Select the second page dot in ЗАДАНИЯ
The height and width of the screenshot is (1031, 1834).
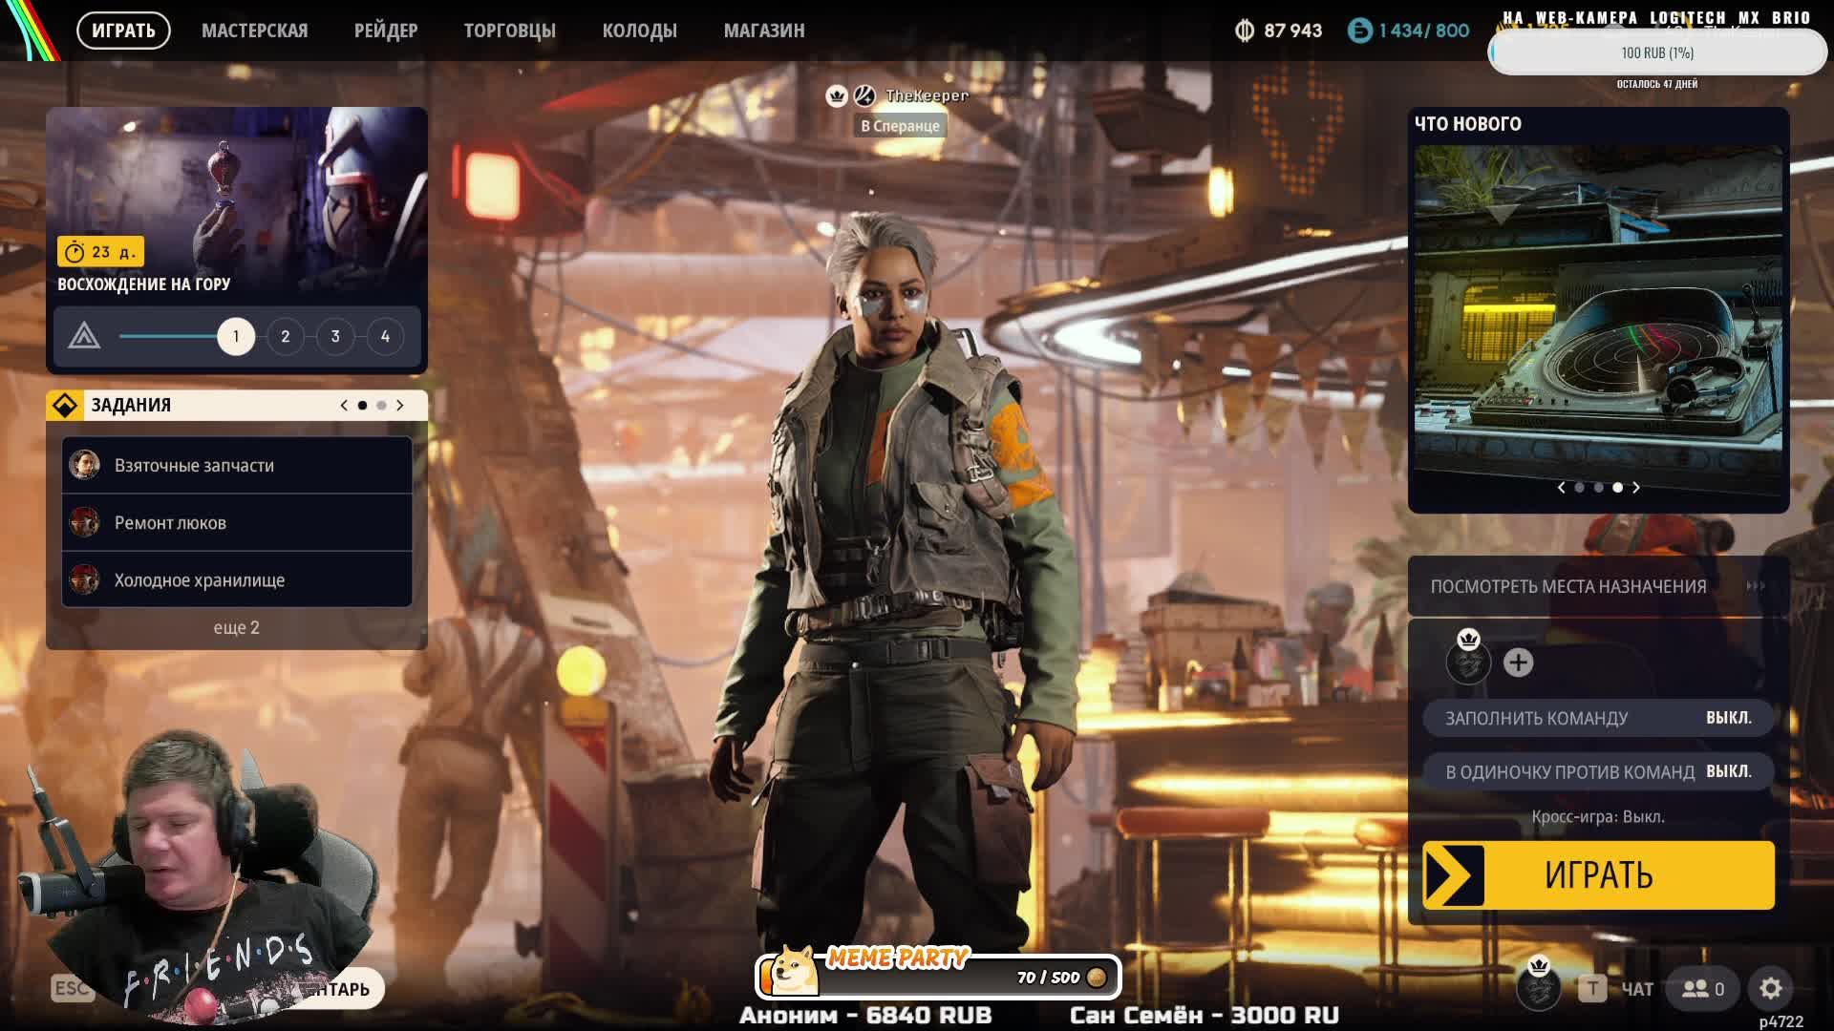(381, 406)
